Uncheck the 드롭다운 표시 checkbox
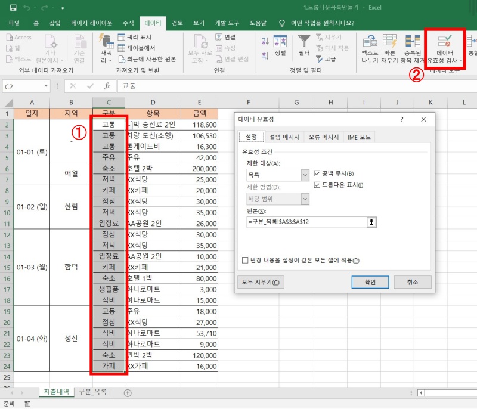The height and width of the screenshot is (409, 477). point(317,185)
